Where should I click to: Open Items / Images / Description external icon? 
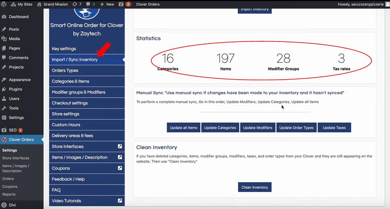(x=120, y=157)
